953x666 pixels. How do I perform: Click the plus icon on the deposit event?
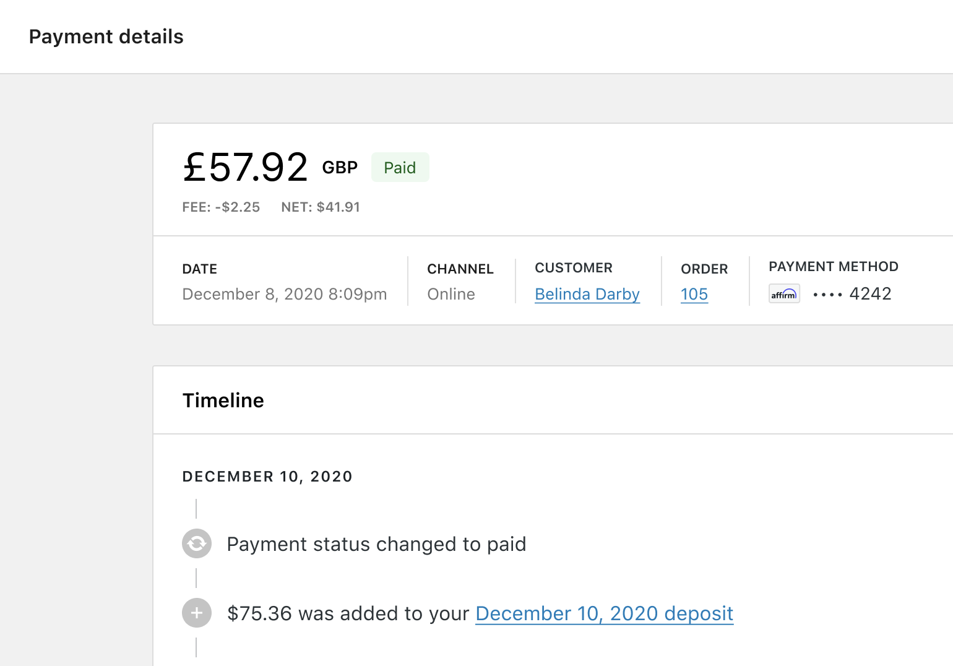coord(196,613)
